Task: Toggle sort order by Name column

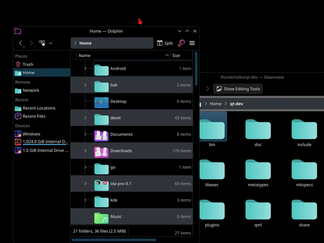Action: click(x=85, y=55)
